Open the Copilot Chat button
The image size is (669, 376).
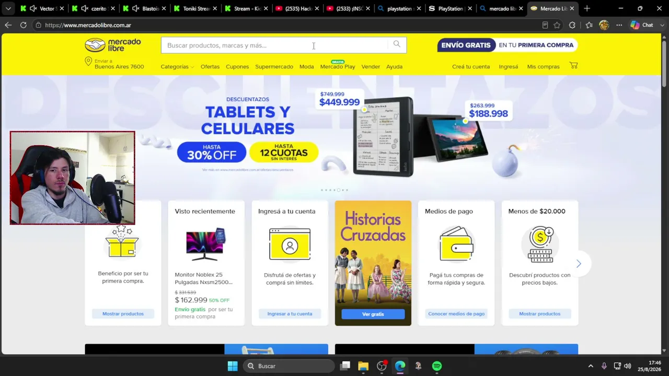[642, 25]
